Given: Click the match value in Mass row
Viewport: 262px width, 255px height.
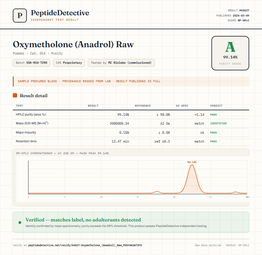Looking at the screenshot, I should [x=199, y=123].
